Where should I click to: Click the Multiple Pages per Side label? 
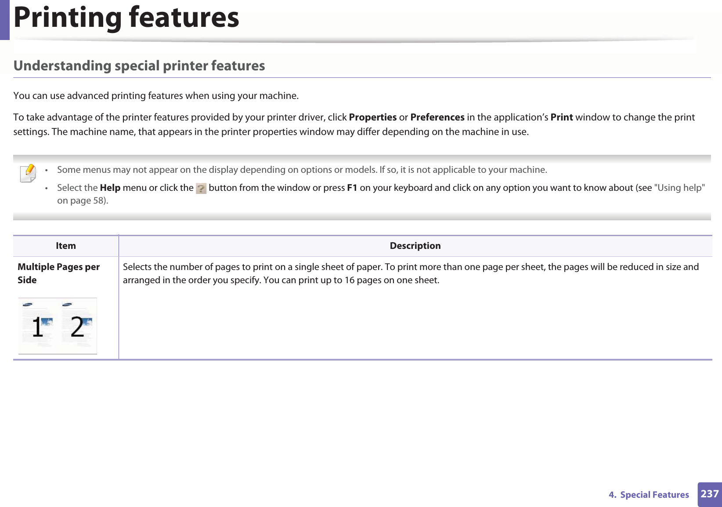coord(58,273)
